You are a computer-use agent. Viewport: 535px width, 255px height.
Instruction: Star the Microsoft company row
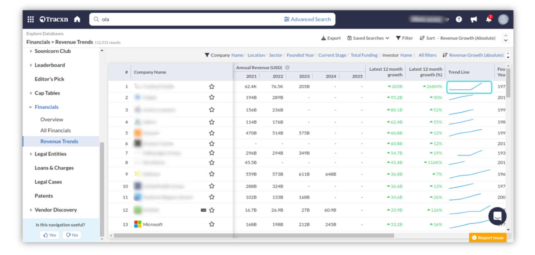(212, 224)
